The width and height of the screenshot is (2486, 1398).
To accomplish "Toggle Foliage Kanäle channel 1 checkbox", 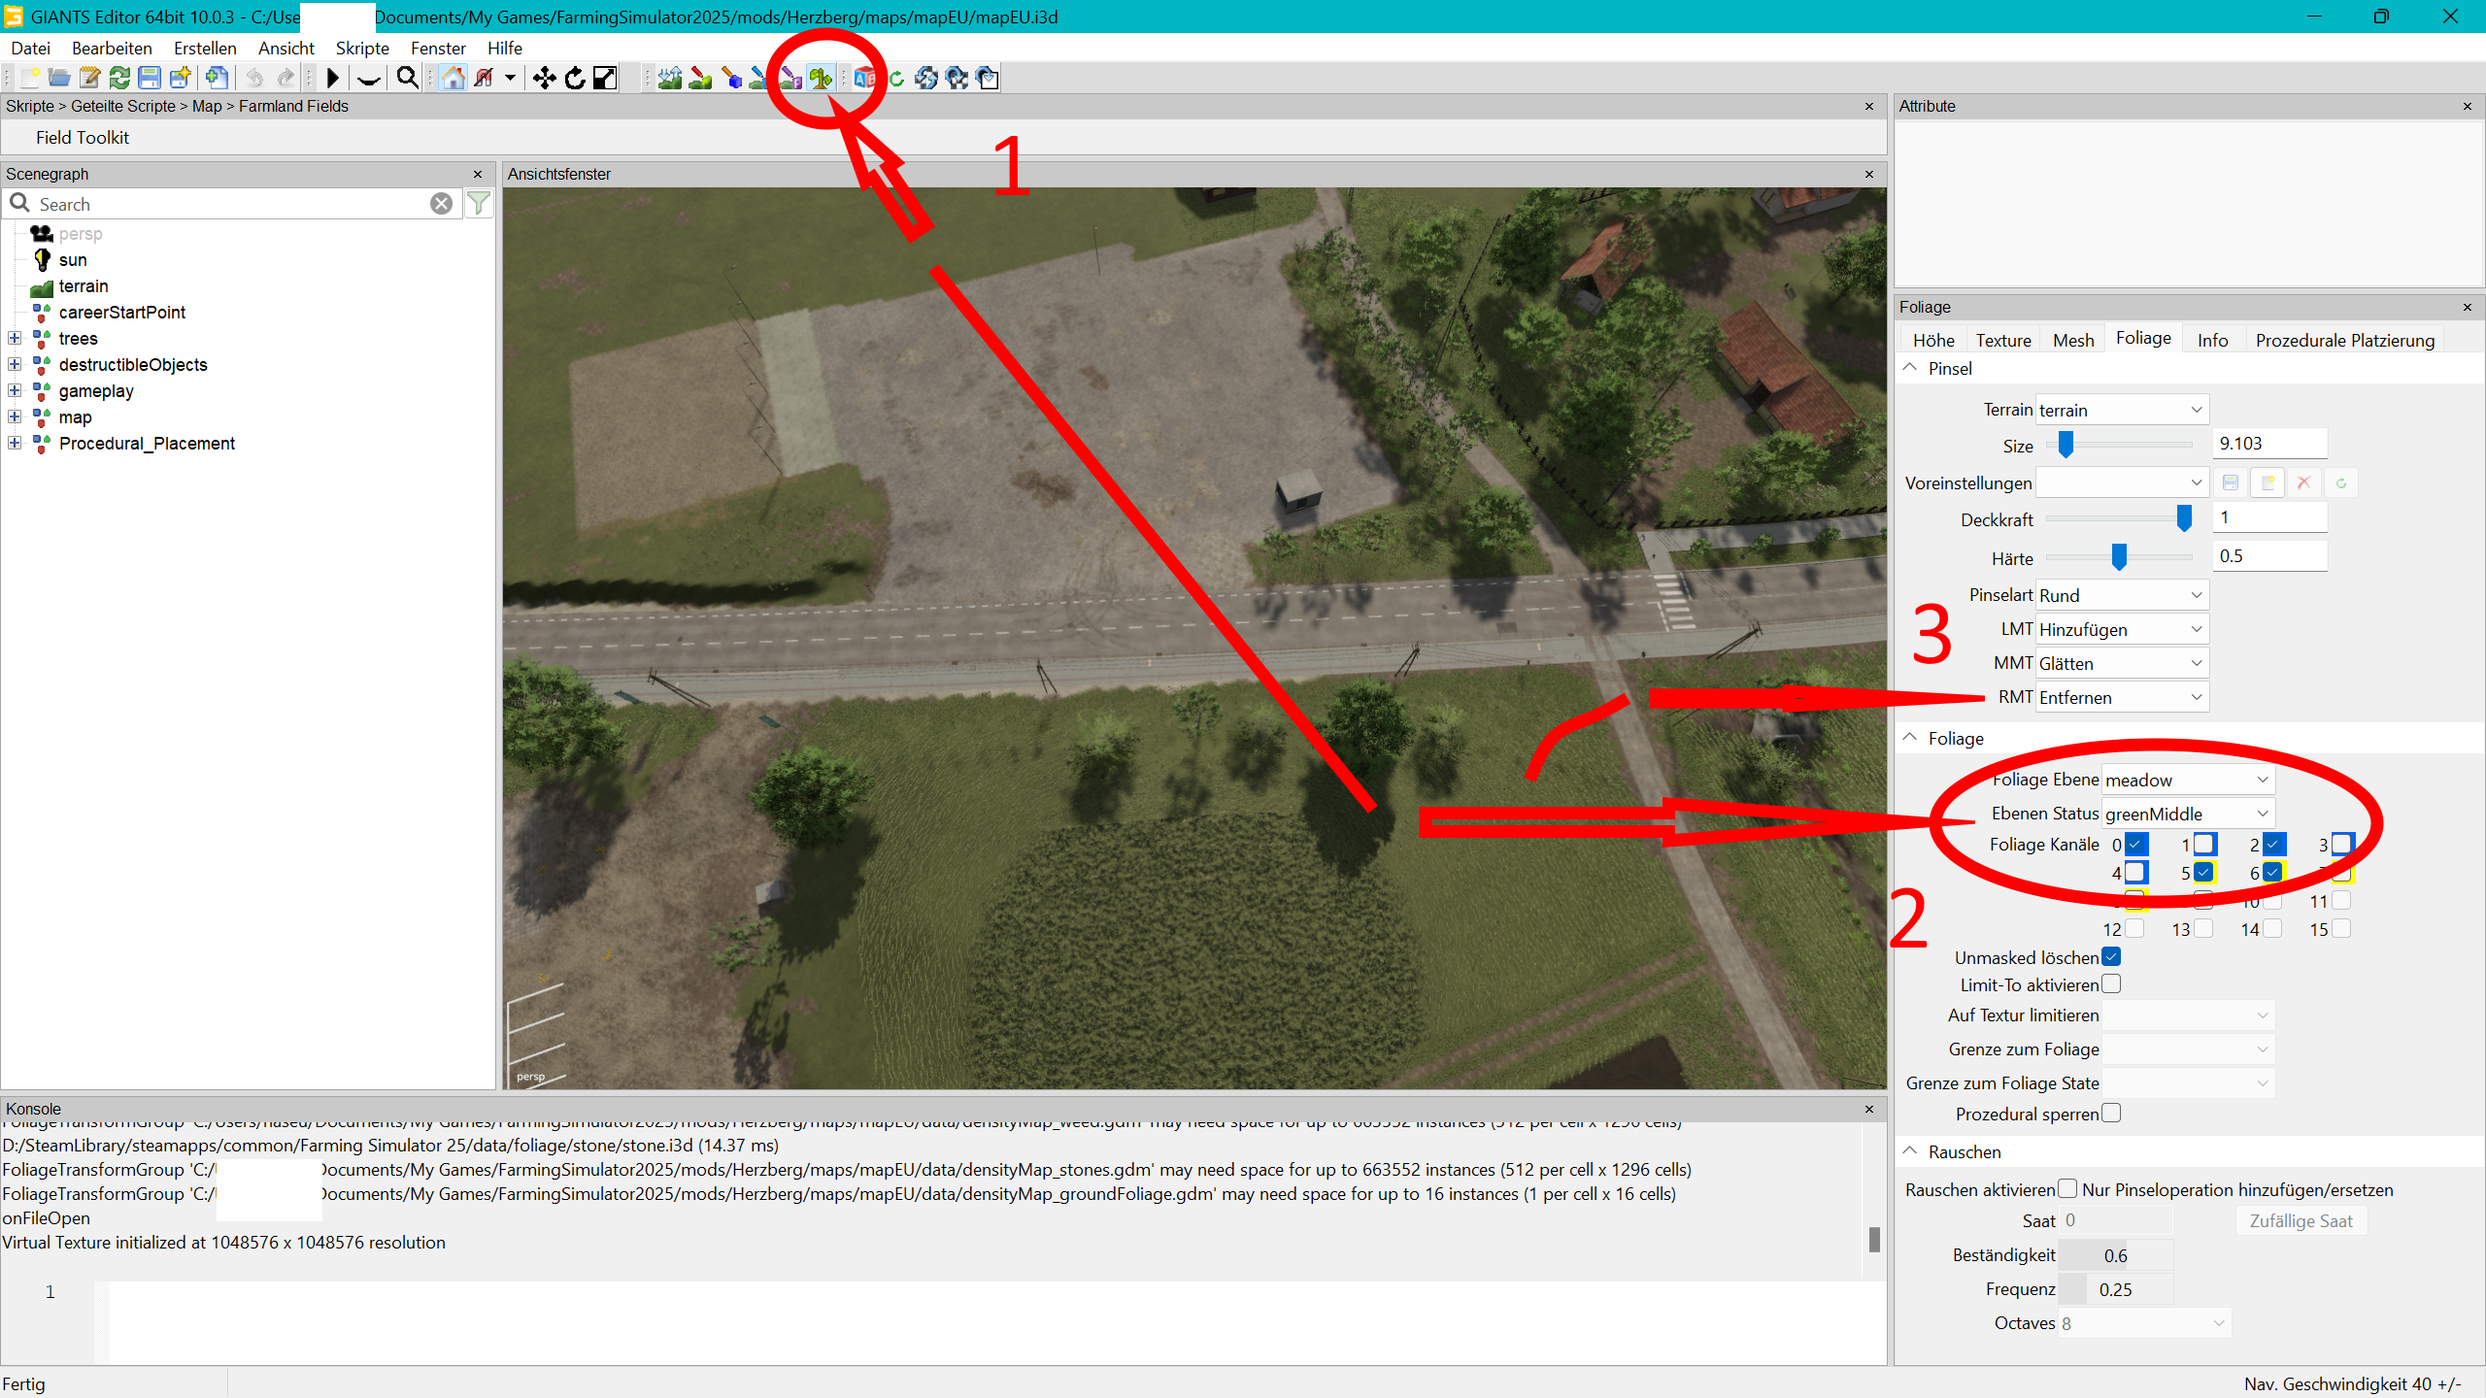I will click(x=2204, y=844).
